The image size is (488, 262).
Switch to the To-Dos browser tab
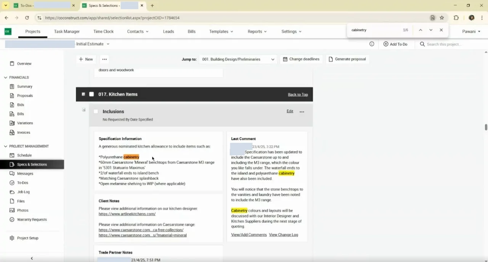[x=42, y=5]
